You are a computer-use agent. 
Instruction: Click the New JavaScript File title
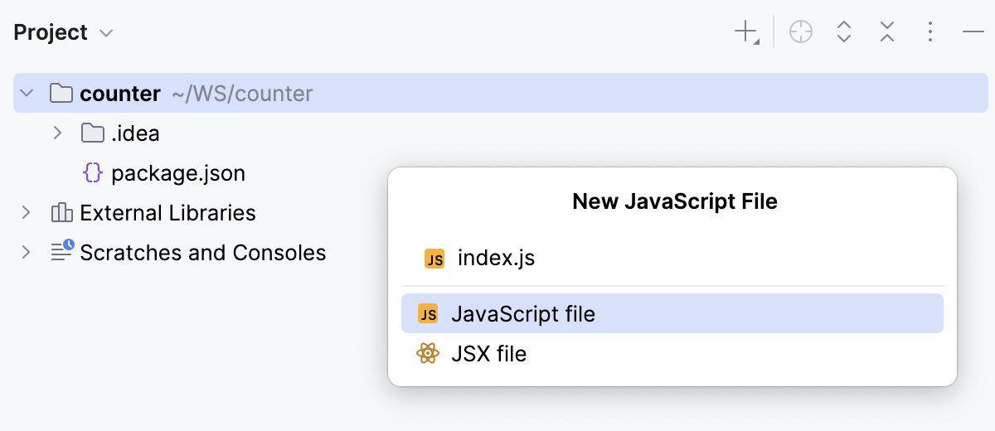pos(675,201)
